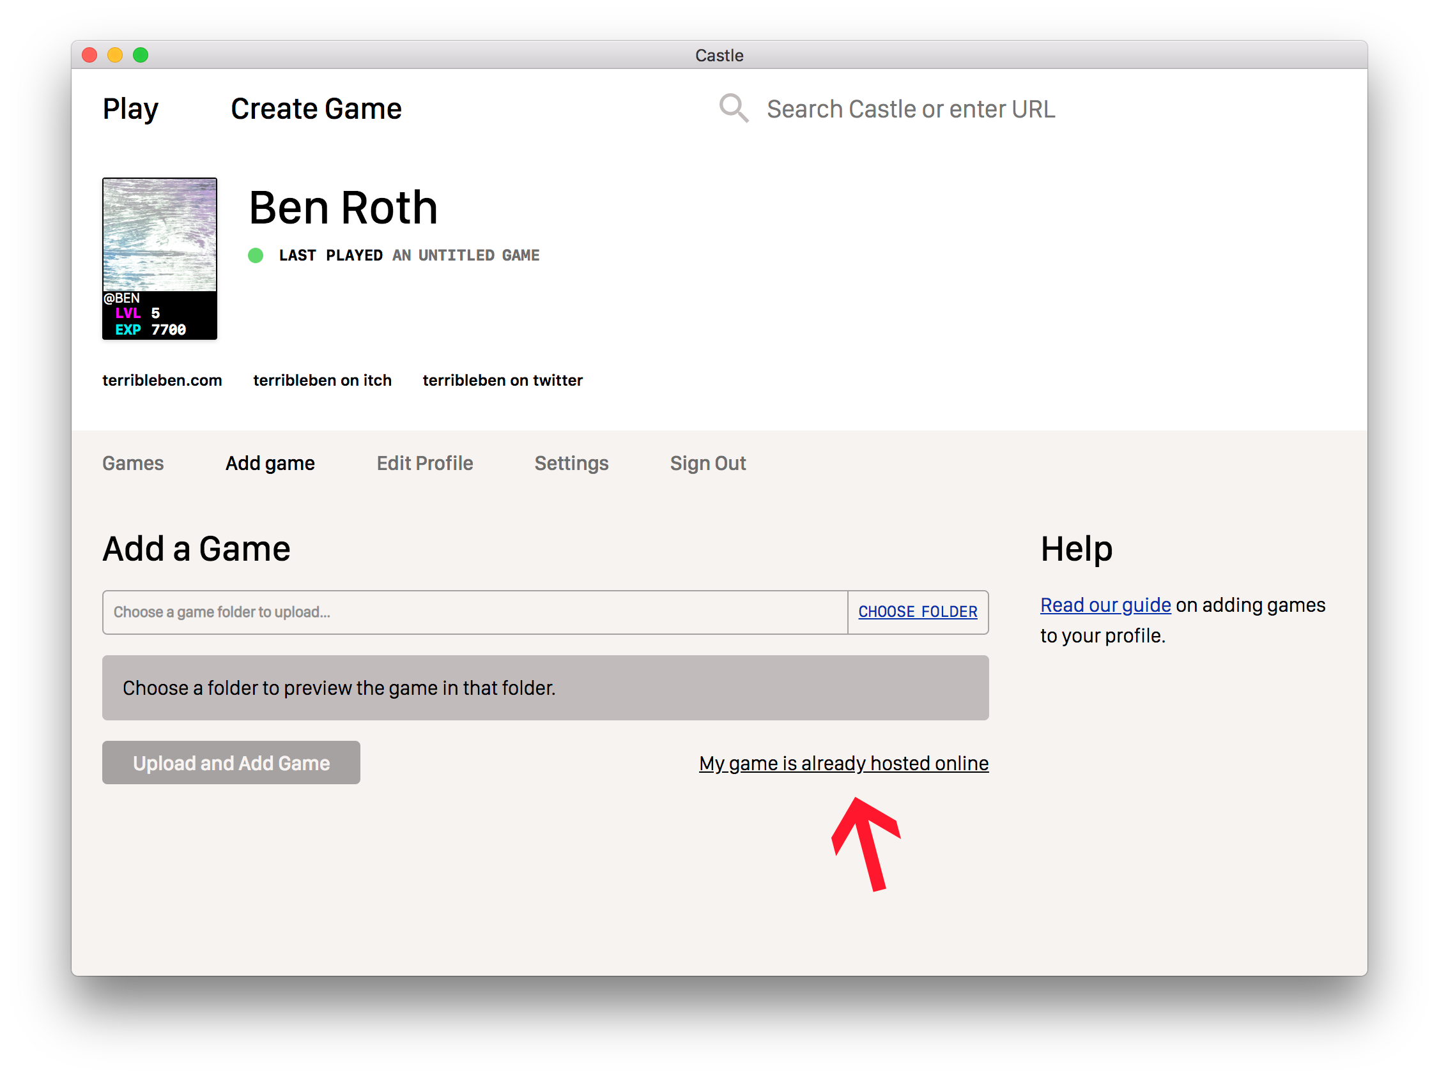Minimize the Castle window with yellow button
Viewport: 1439px width, 1078px height.
pos(115,56)
